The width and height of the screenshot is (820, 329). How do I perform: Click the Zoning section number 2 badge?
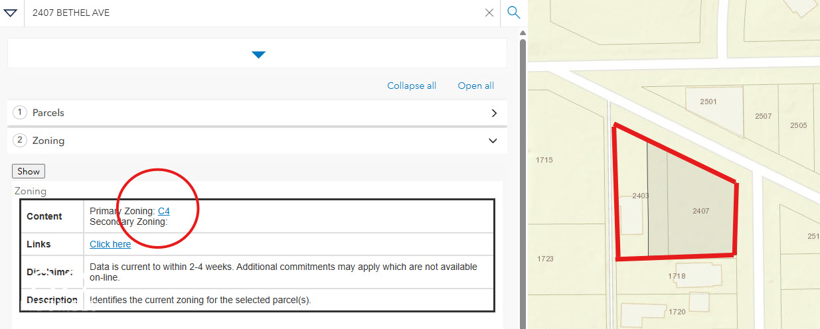pos(20,141)
